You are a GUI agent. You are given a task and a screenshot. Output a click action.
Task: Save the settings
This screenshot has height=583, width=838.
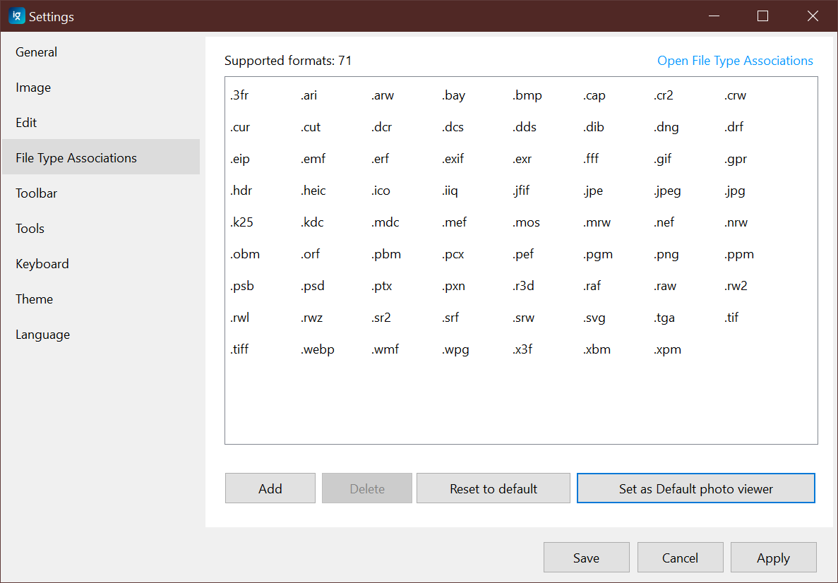[586, 557]
